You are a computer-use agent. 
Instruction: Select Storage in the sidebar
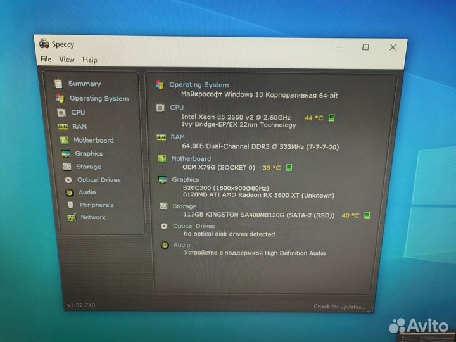[x=89, y=167]
